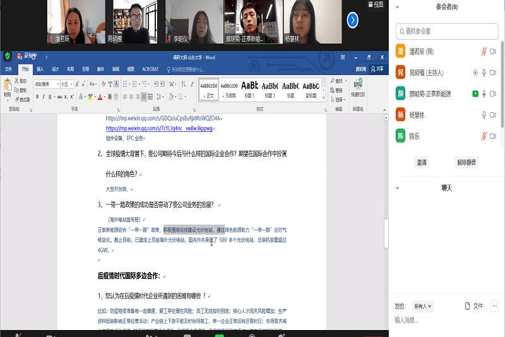Image resolution: width=505 pixels, height=337 pixels.
Task: Click the Copy icon in clipboard group
Action: [16, 90]
